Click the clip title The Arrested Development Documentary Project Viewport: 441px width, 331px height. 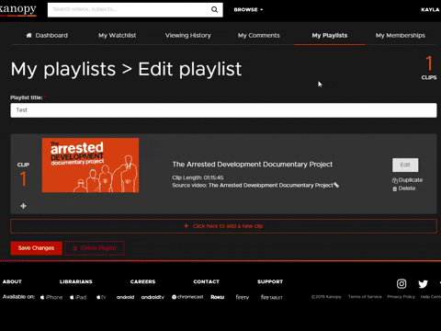pos(253,165)
